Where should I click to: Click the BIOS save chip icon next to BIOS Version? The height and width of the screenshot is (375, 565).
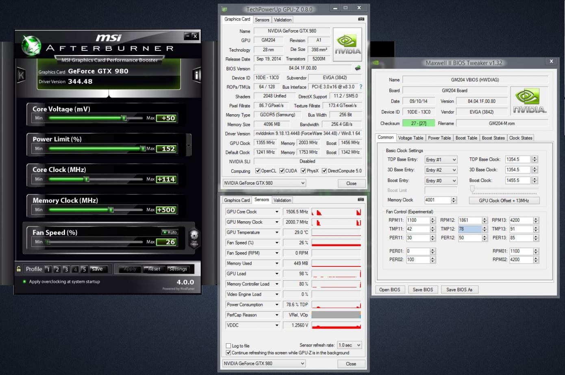click(358, 68)
